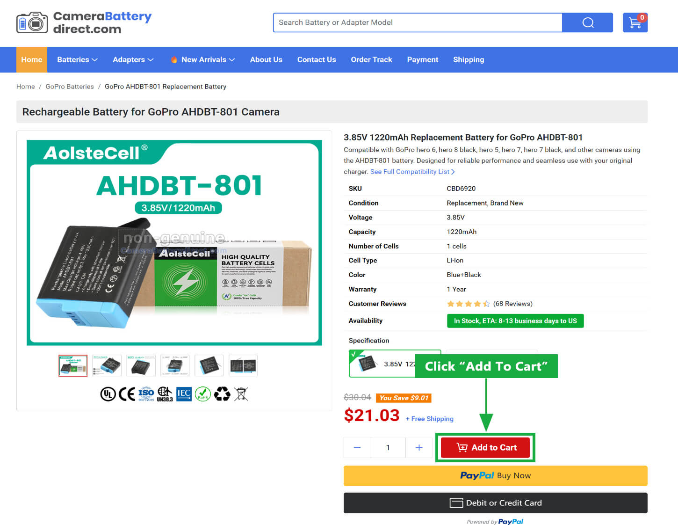Open the Payment page

(x=422, y=59)
